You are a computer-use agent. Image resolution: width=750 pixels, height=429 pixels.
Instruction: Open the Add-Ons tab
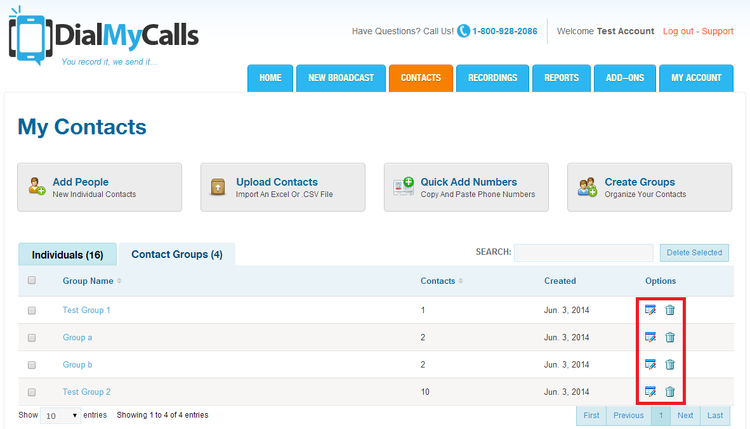[x=624, y=78]
